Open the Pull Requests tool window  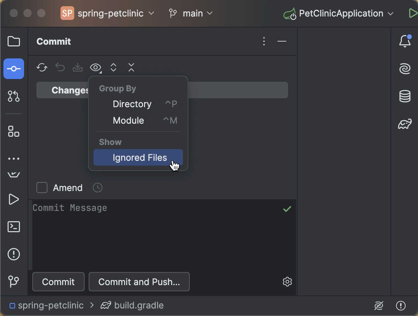13,96
